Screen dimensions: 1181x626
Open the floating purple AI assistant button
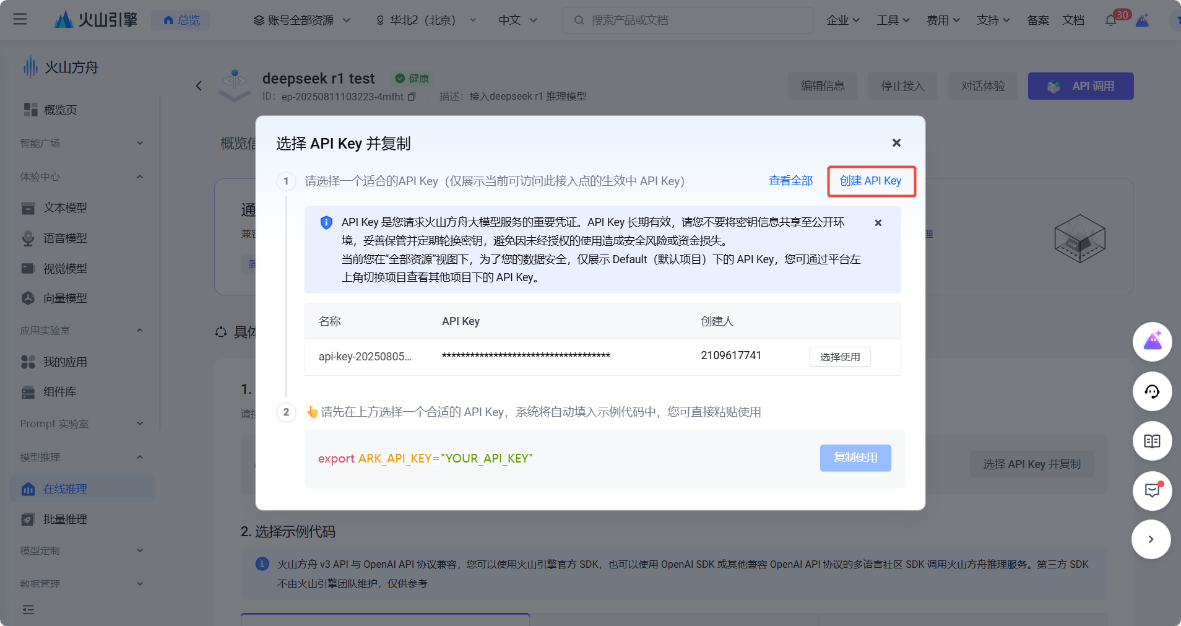pos(1152,342)
